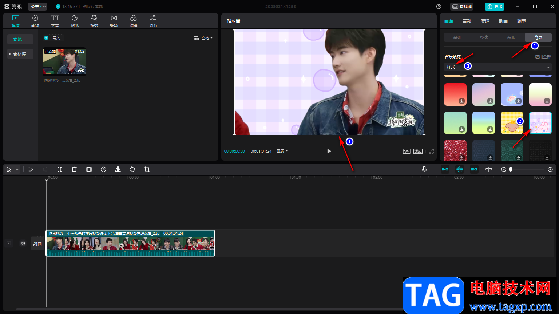This screenshot has width=559, height=314.
Task: Switch to the 音频 properties tab
Action: tap(467, 21)
